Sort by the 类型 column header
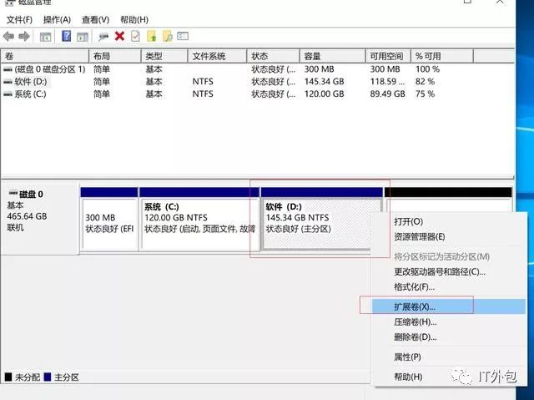Screen dimensions: 534x400 pyautogui.click(x=164, y=56)
